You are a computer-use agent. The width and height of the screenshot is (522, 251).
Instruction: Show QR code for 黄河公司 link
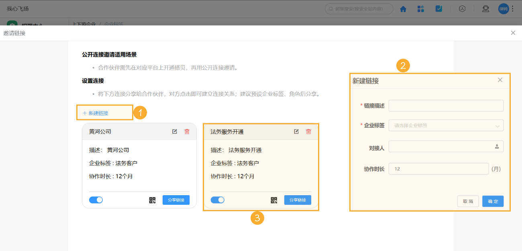152,200
